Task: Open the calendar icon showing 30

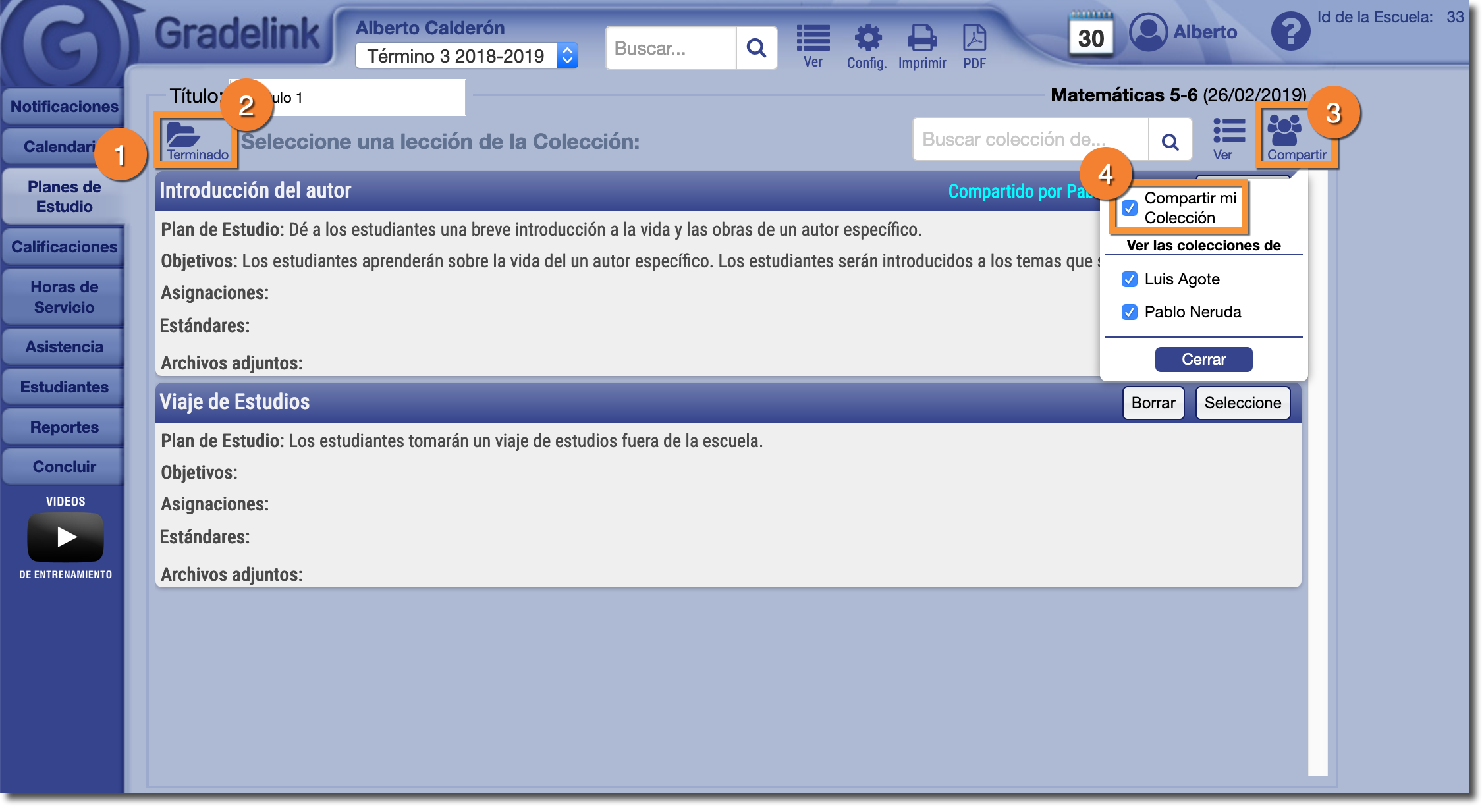Action: pos(1091,34)
